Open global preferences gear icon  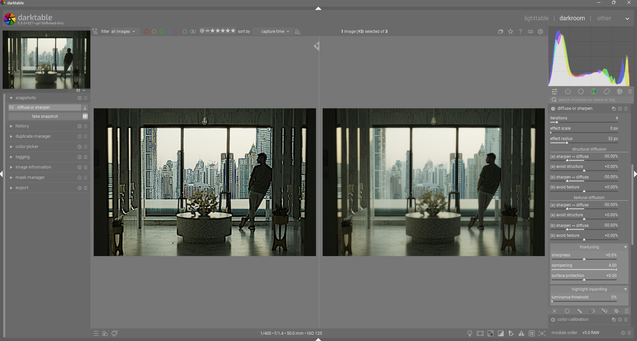pyautogui.click(x=541, y=32)
